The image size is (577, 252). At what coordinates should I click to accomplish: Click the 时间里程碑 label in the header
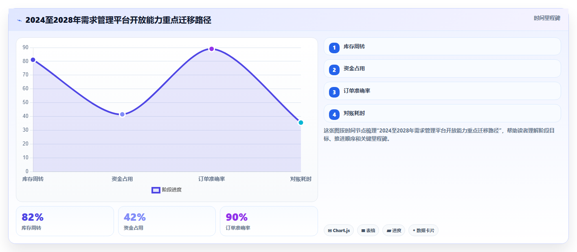click(547, 18)
